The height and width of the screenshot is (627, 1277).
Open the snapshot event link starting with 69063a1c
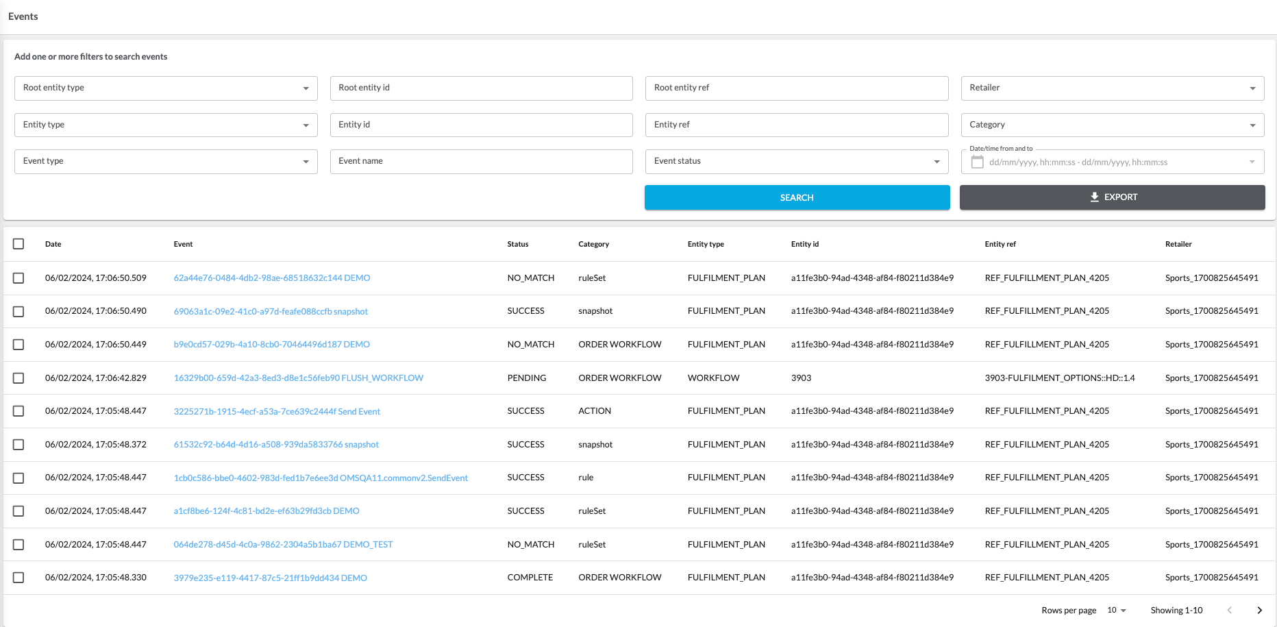click(x=271, y=311)
